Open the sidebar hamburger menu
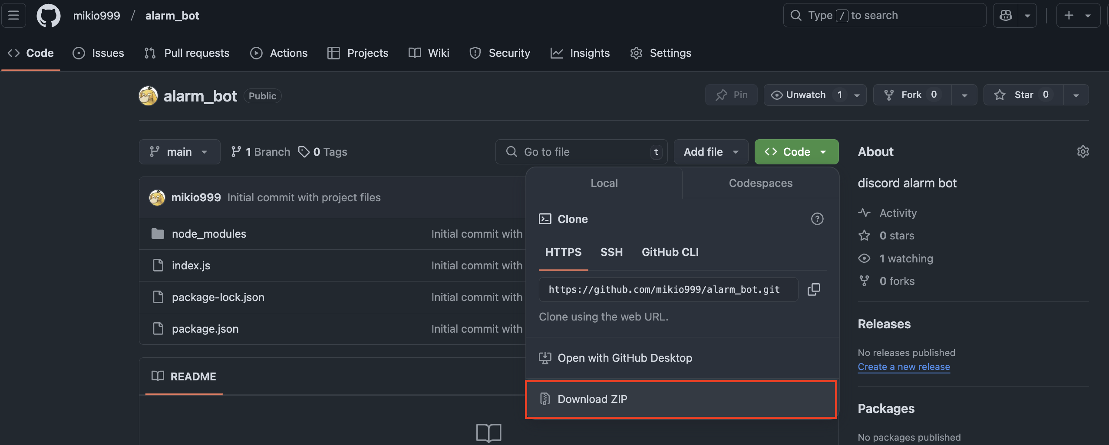The image size is (1109, 445). (x=13, y=15)
